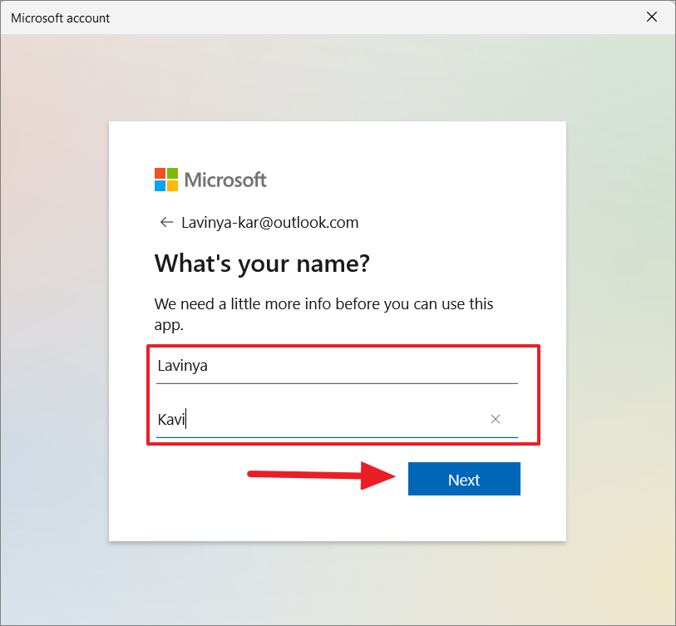This screenshot has height=626, width=676.
Task: Clear the last name field with the X
Action: pos(496,419)
